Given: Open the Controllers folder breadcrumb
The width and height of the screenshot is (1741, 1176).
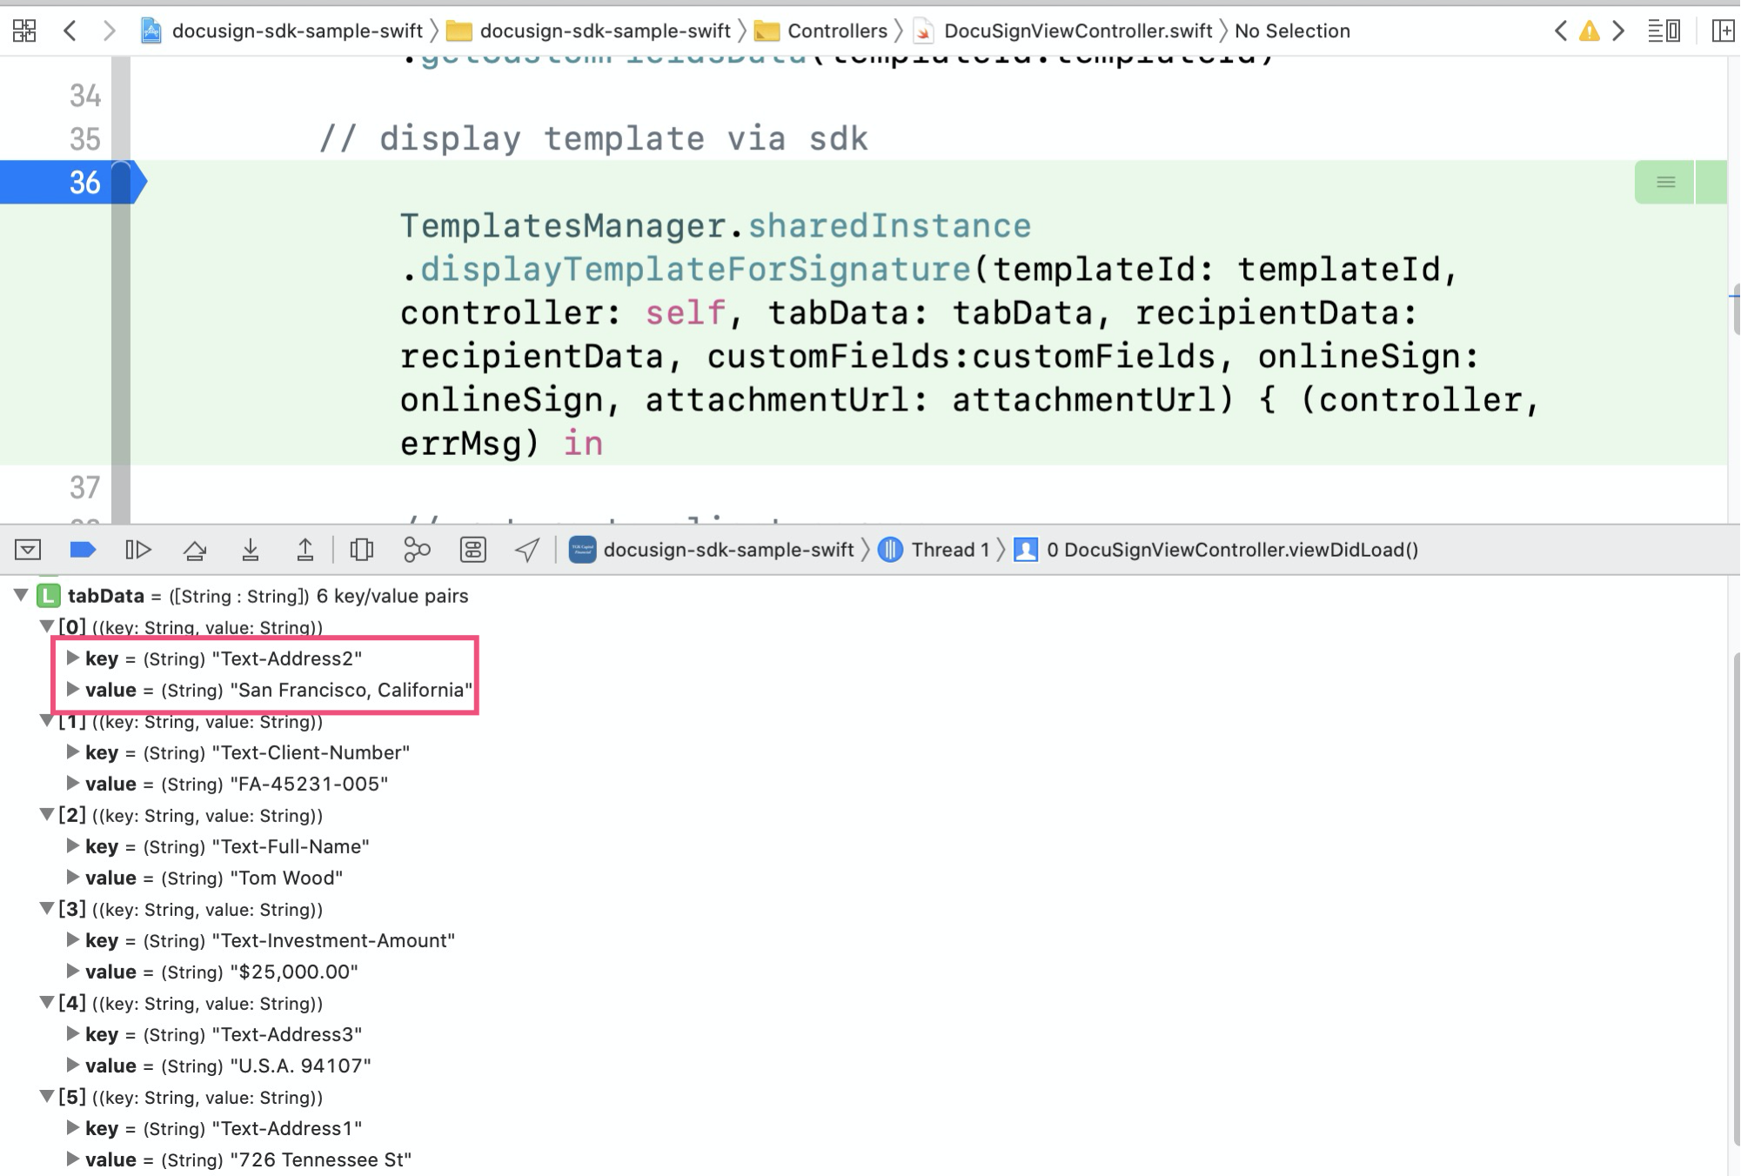Looking at the screenshot, I should pos(821,31).
